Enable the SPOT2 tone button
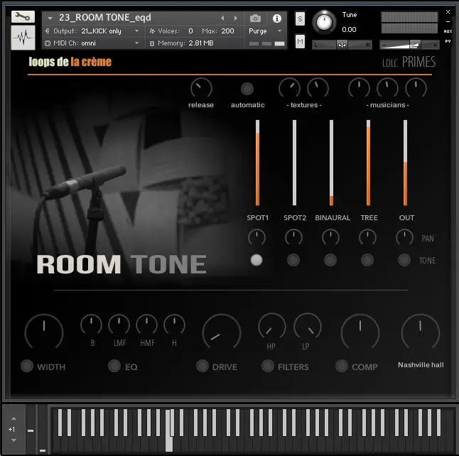The image size is (459, 456). point(293,260)
